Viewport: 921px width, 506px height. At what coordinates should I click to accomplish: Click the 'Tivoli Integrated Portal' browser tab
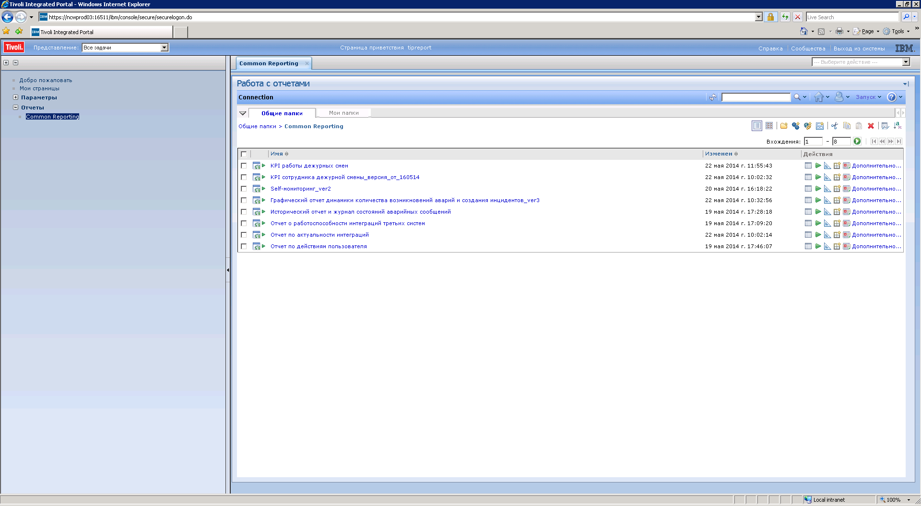coord(101,32)
